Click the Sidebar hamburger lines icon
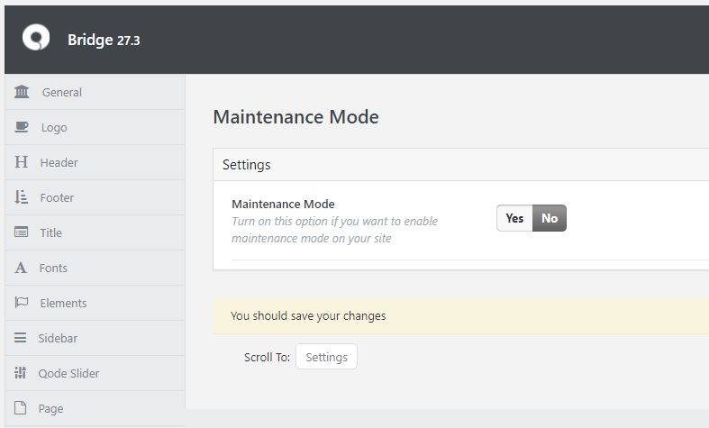The width and height of the screenshot is (709, 428). click(20, 338)
